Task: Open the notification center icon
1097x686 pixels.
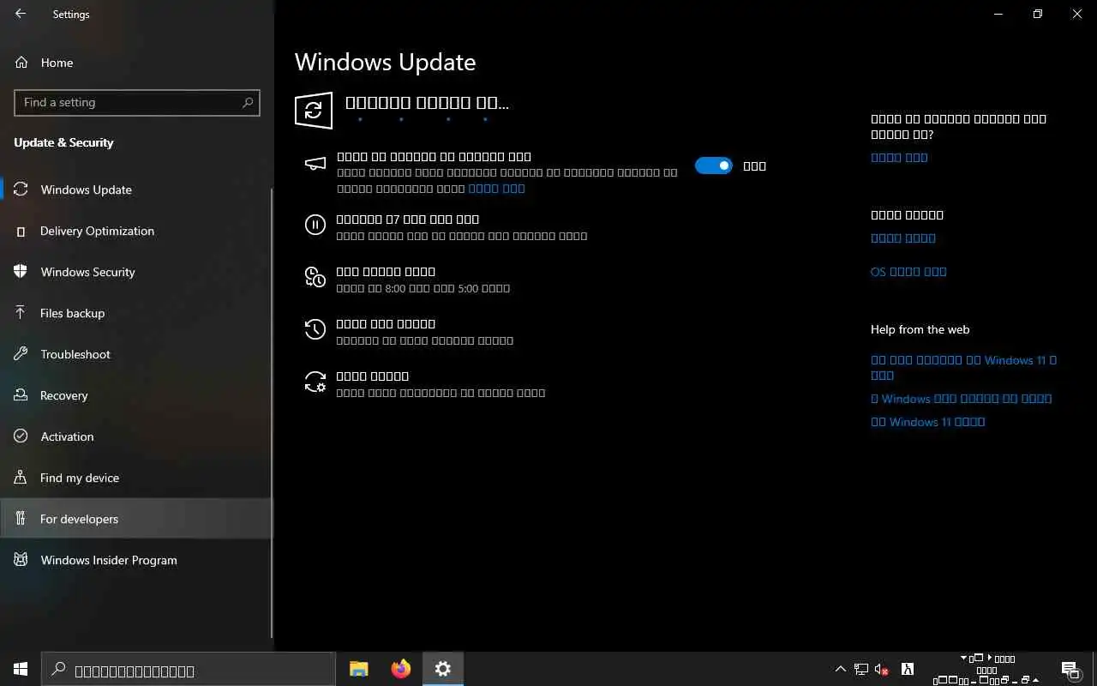Action: pyautogui.click(x=1070, y=669)
